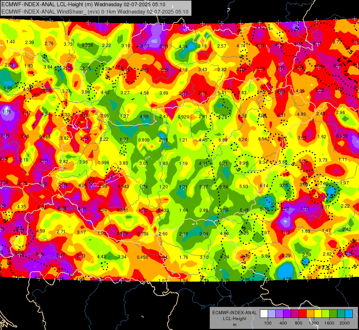
Task: Click the orange legend swatch
Action: tap(310, 314)
